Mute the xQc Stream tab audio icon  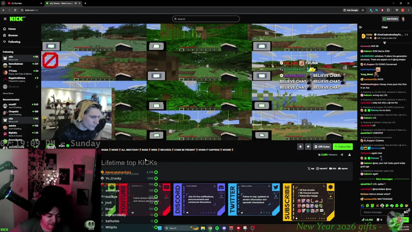click(x=76, y=3)
